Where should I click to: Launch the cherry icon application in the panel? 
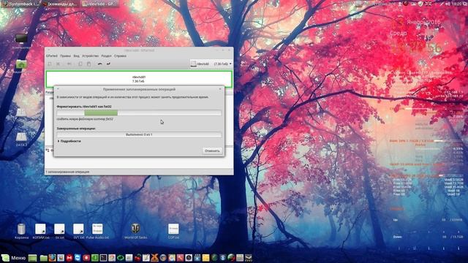[x=137, y=258]
